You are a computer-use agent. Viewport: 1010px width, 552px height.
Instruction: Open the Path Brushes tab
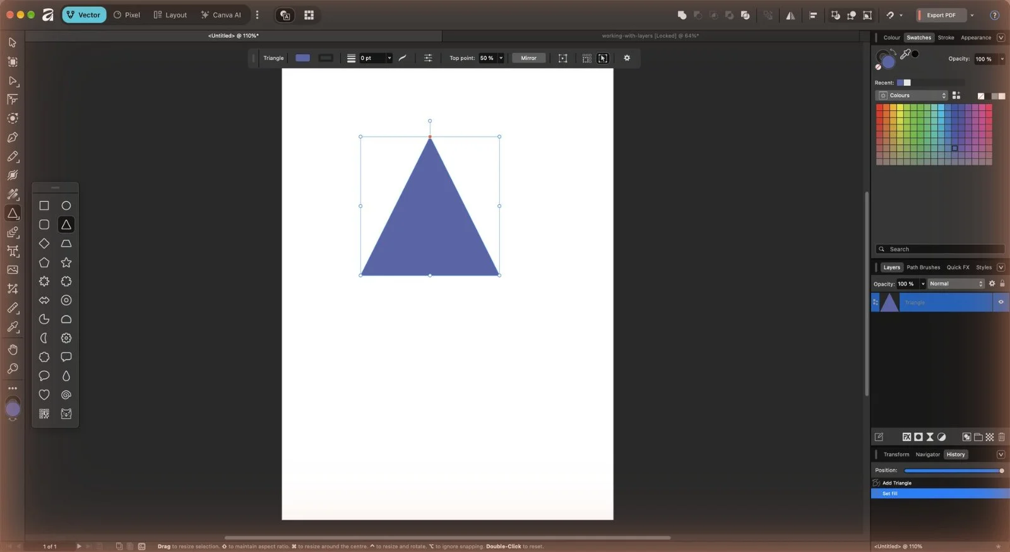(924, 267)
